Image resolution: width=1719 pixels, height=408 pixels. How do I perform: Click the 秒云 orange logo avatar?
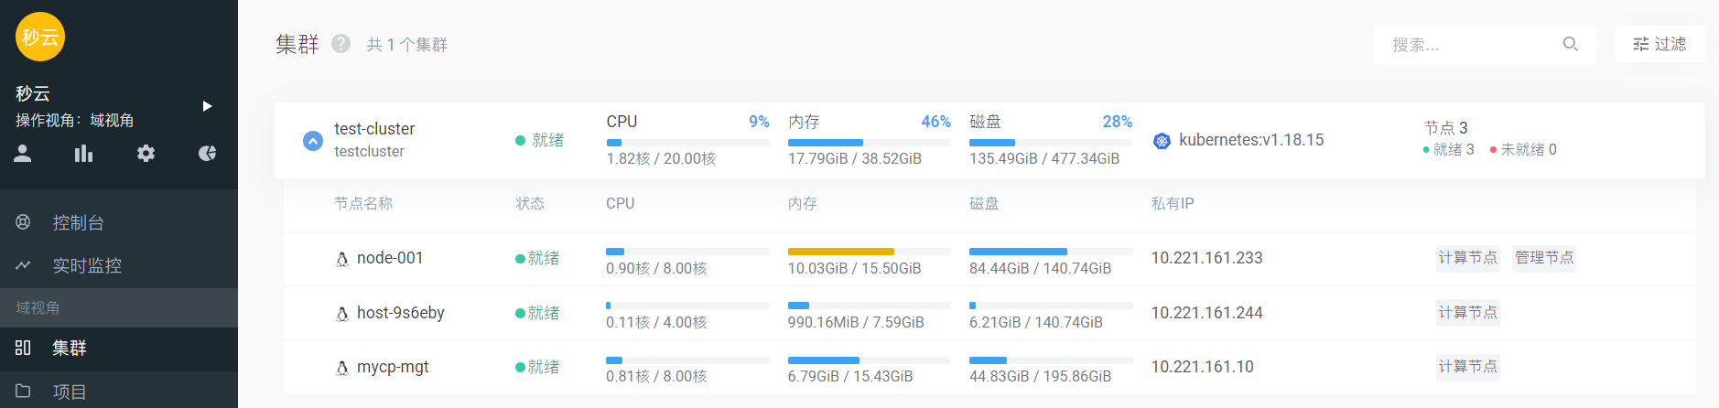tap(40, 37)
